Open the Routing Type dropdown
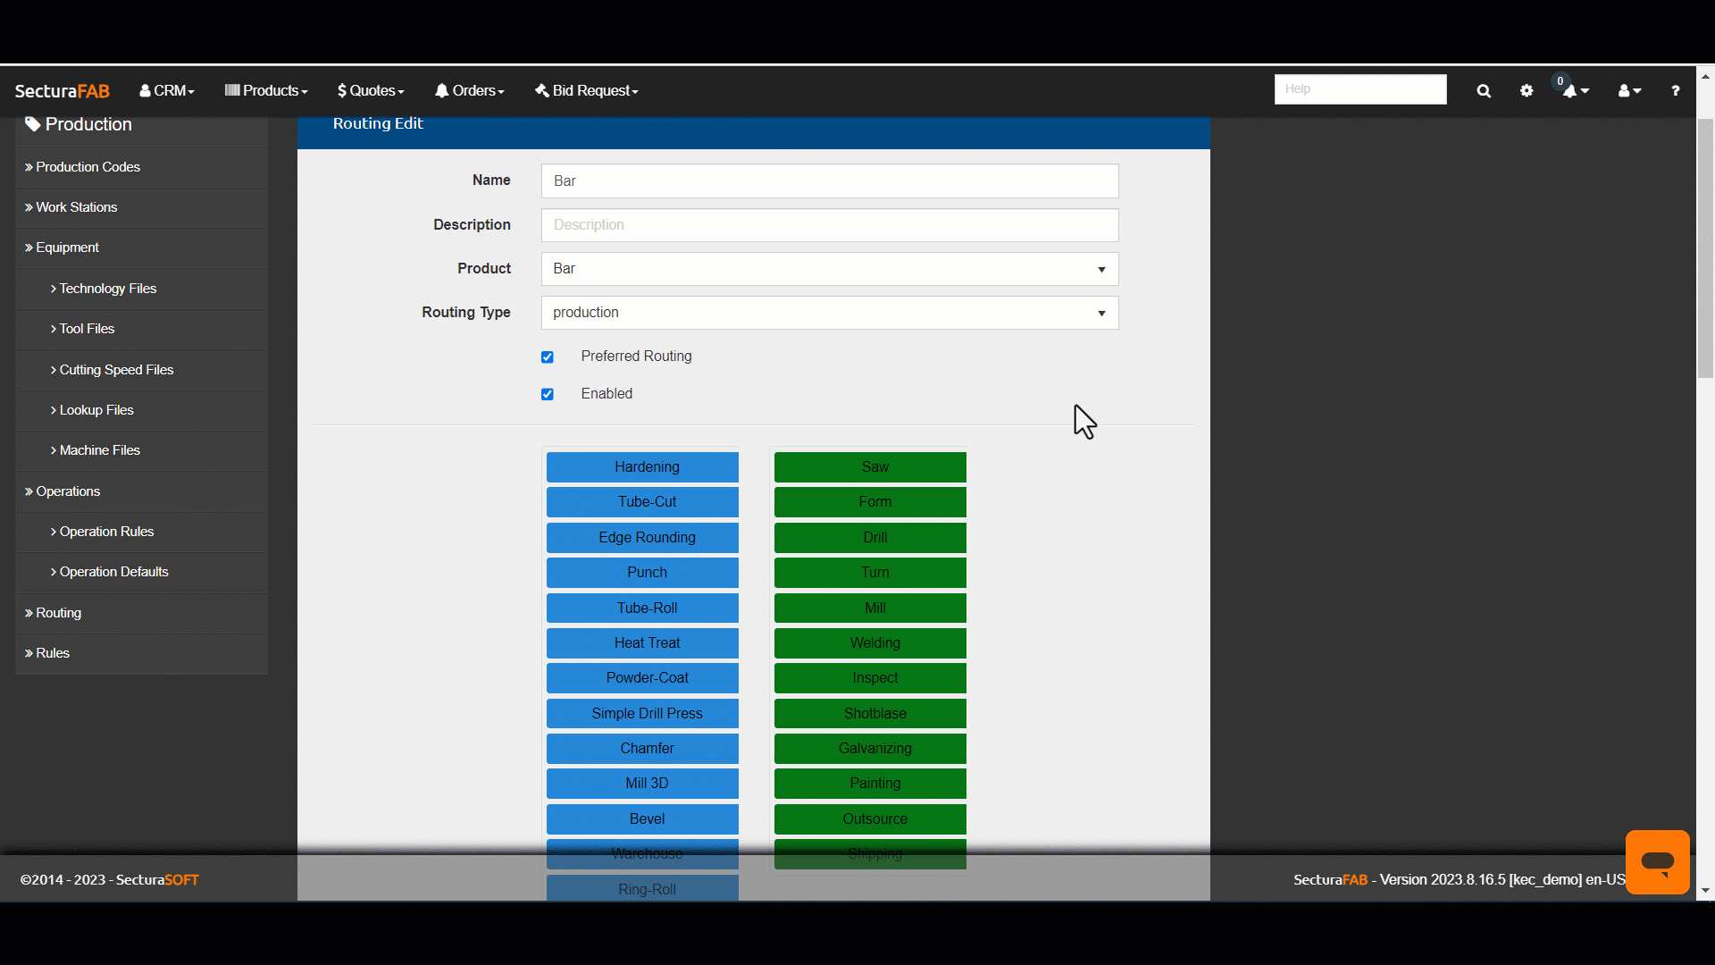Viewport: 1715px width, 965px height. [829, 313]
